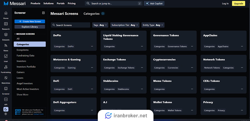Open the Solutions menu
The height and width of the screenshot is (121, 250).
coord(48,3)
